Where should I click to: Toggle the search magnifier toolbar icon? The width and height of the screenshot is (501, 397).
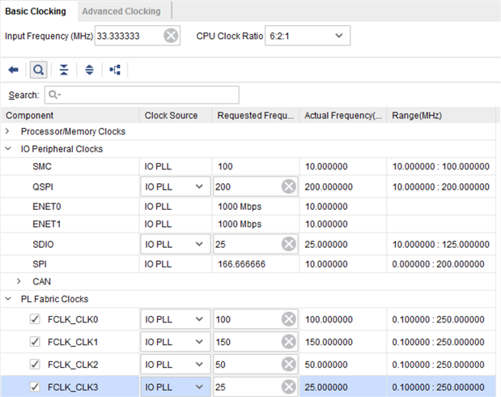click(38, 70)
